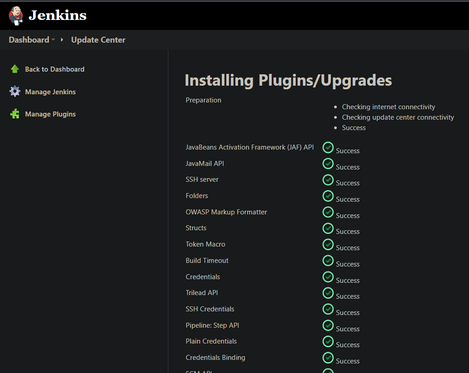Screen dimensions: 469x373
Task: Click the JavaBeans Activation Framework (JAF) API plugin name
Action: tap(250, 147)
